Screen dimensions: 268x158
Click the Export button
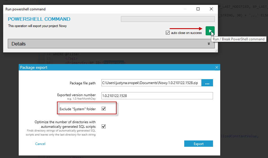pos(198,144)
